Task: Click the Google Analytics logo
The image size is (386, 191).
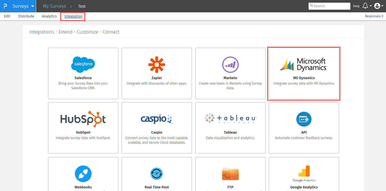Action: pos(304,174)
